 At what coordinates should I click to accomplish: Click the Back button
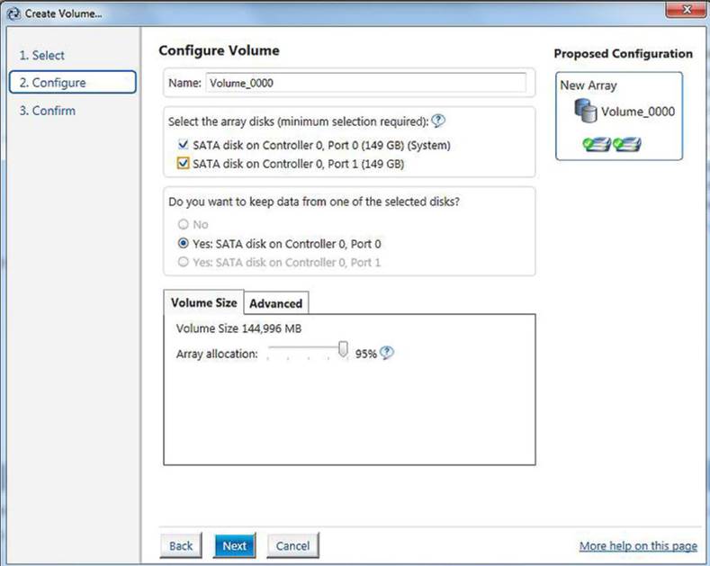click(x=181, y=545)
